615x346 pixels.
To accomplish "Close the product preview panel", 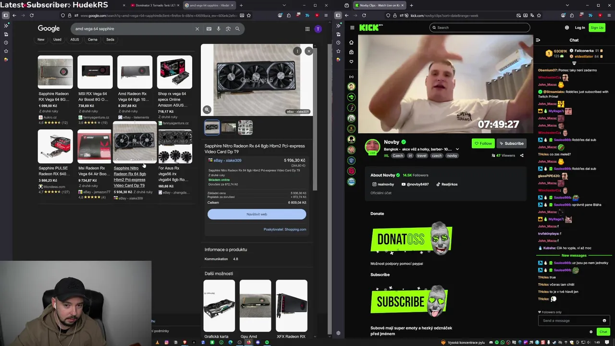I will click(308, 51).
